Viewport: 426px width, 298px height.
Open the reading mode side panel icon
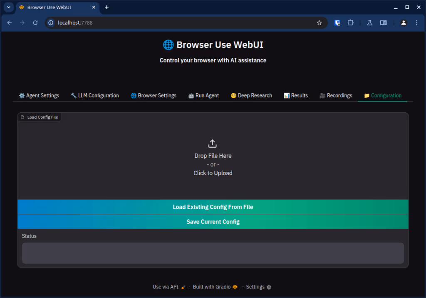click(x=383, y=23)
